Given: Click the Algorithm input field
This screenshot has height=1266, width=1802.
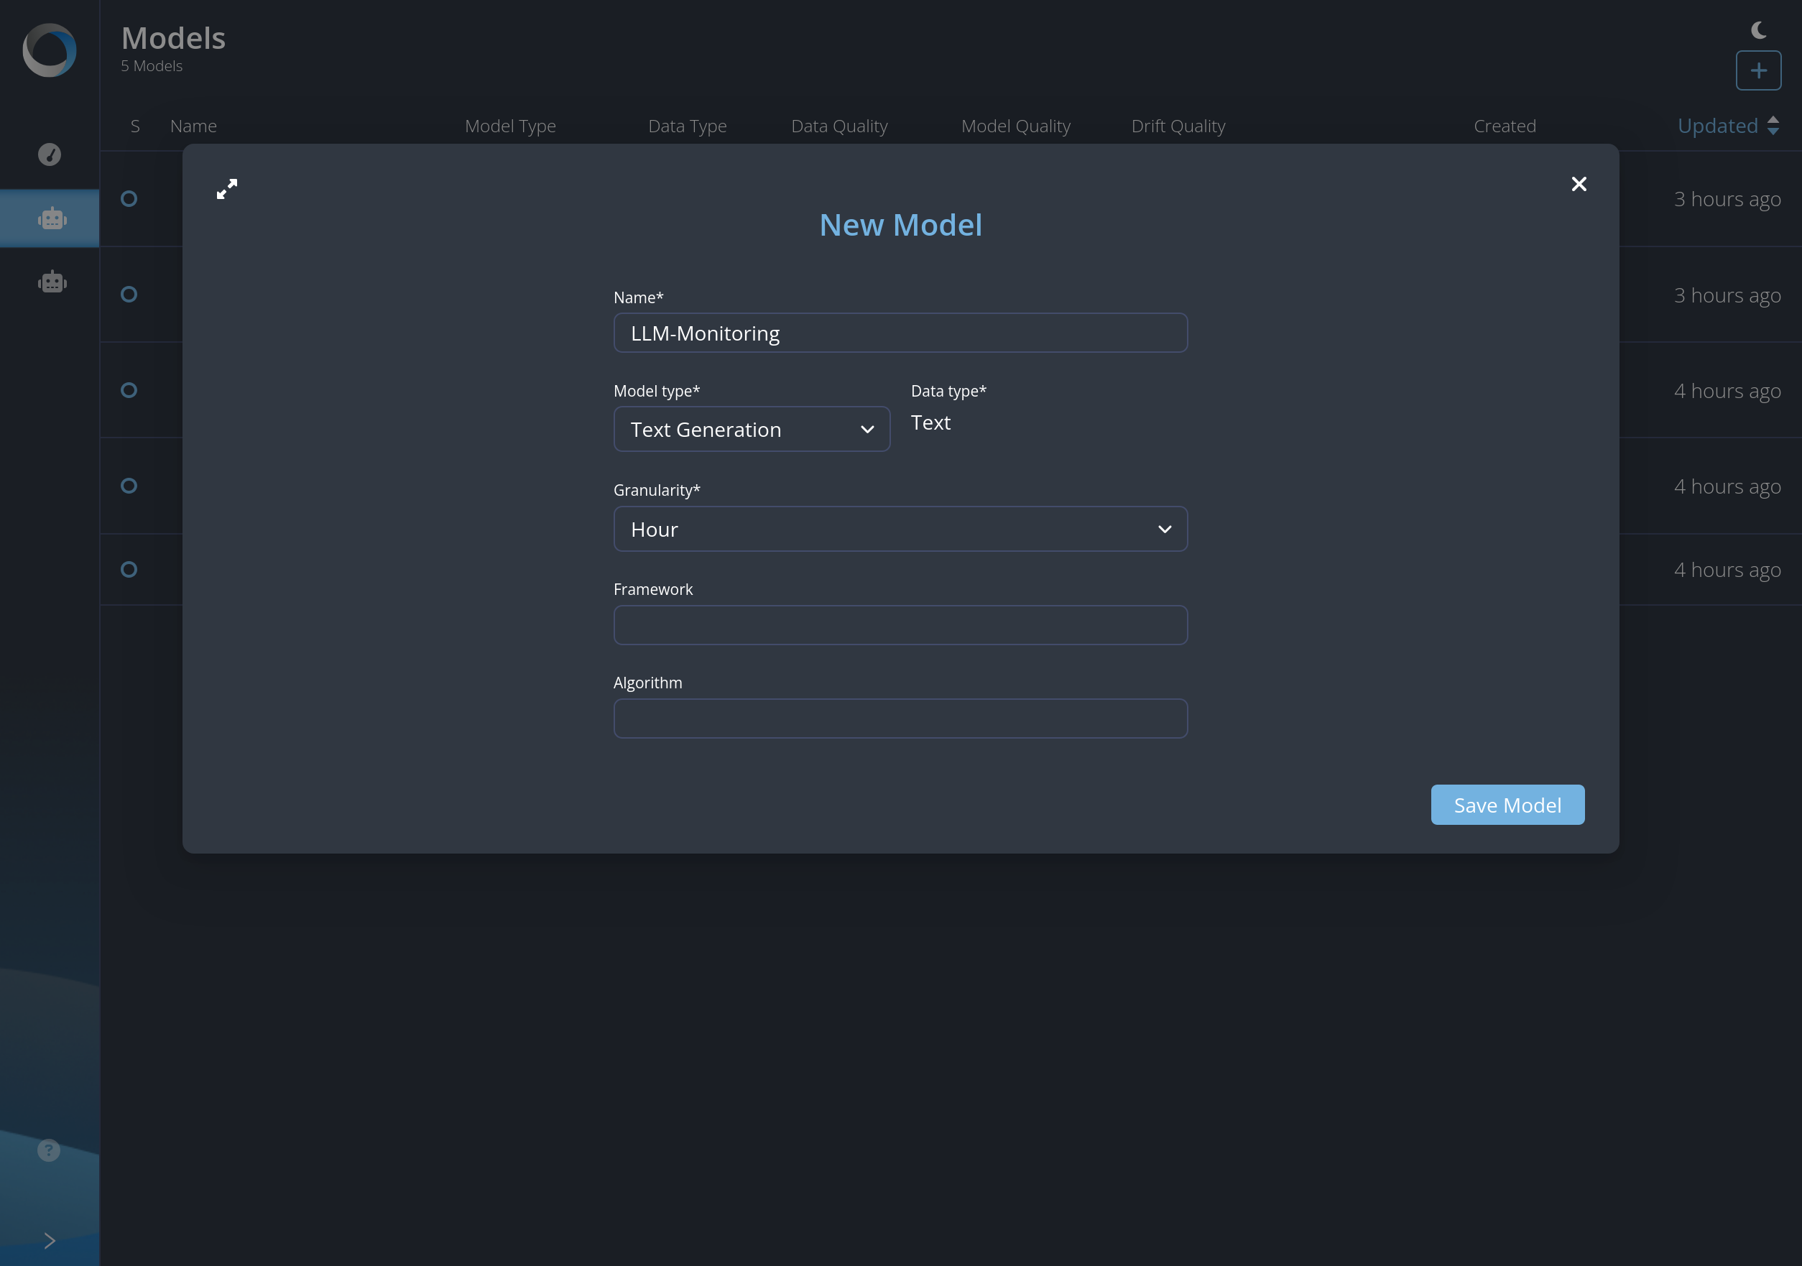Looking at the screenshot, I should point(900,719).
